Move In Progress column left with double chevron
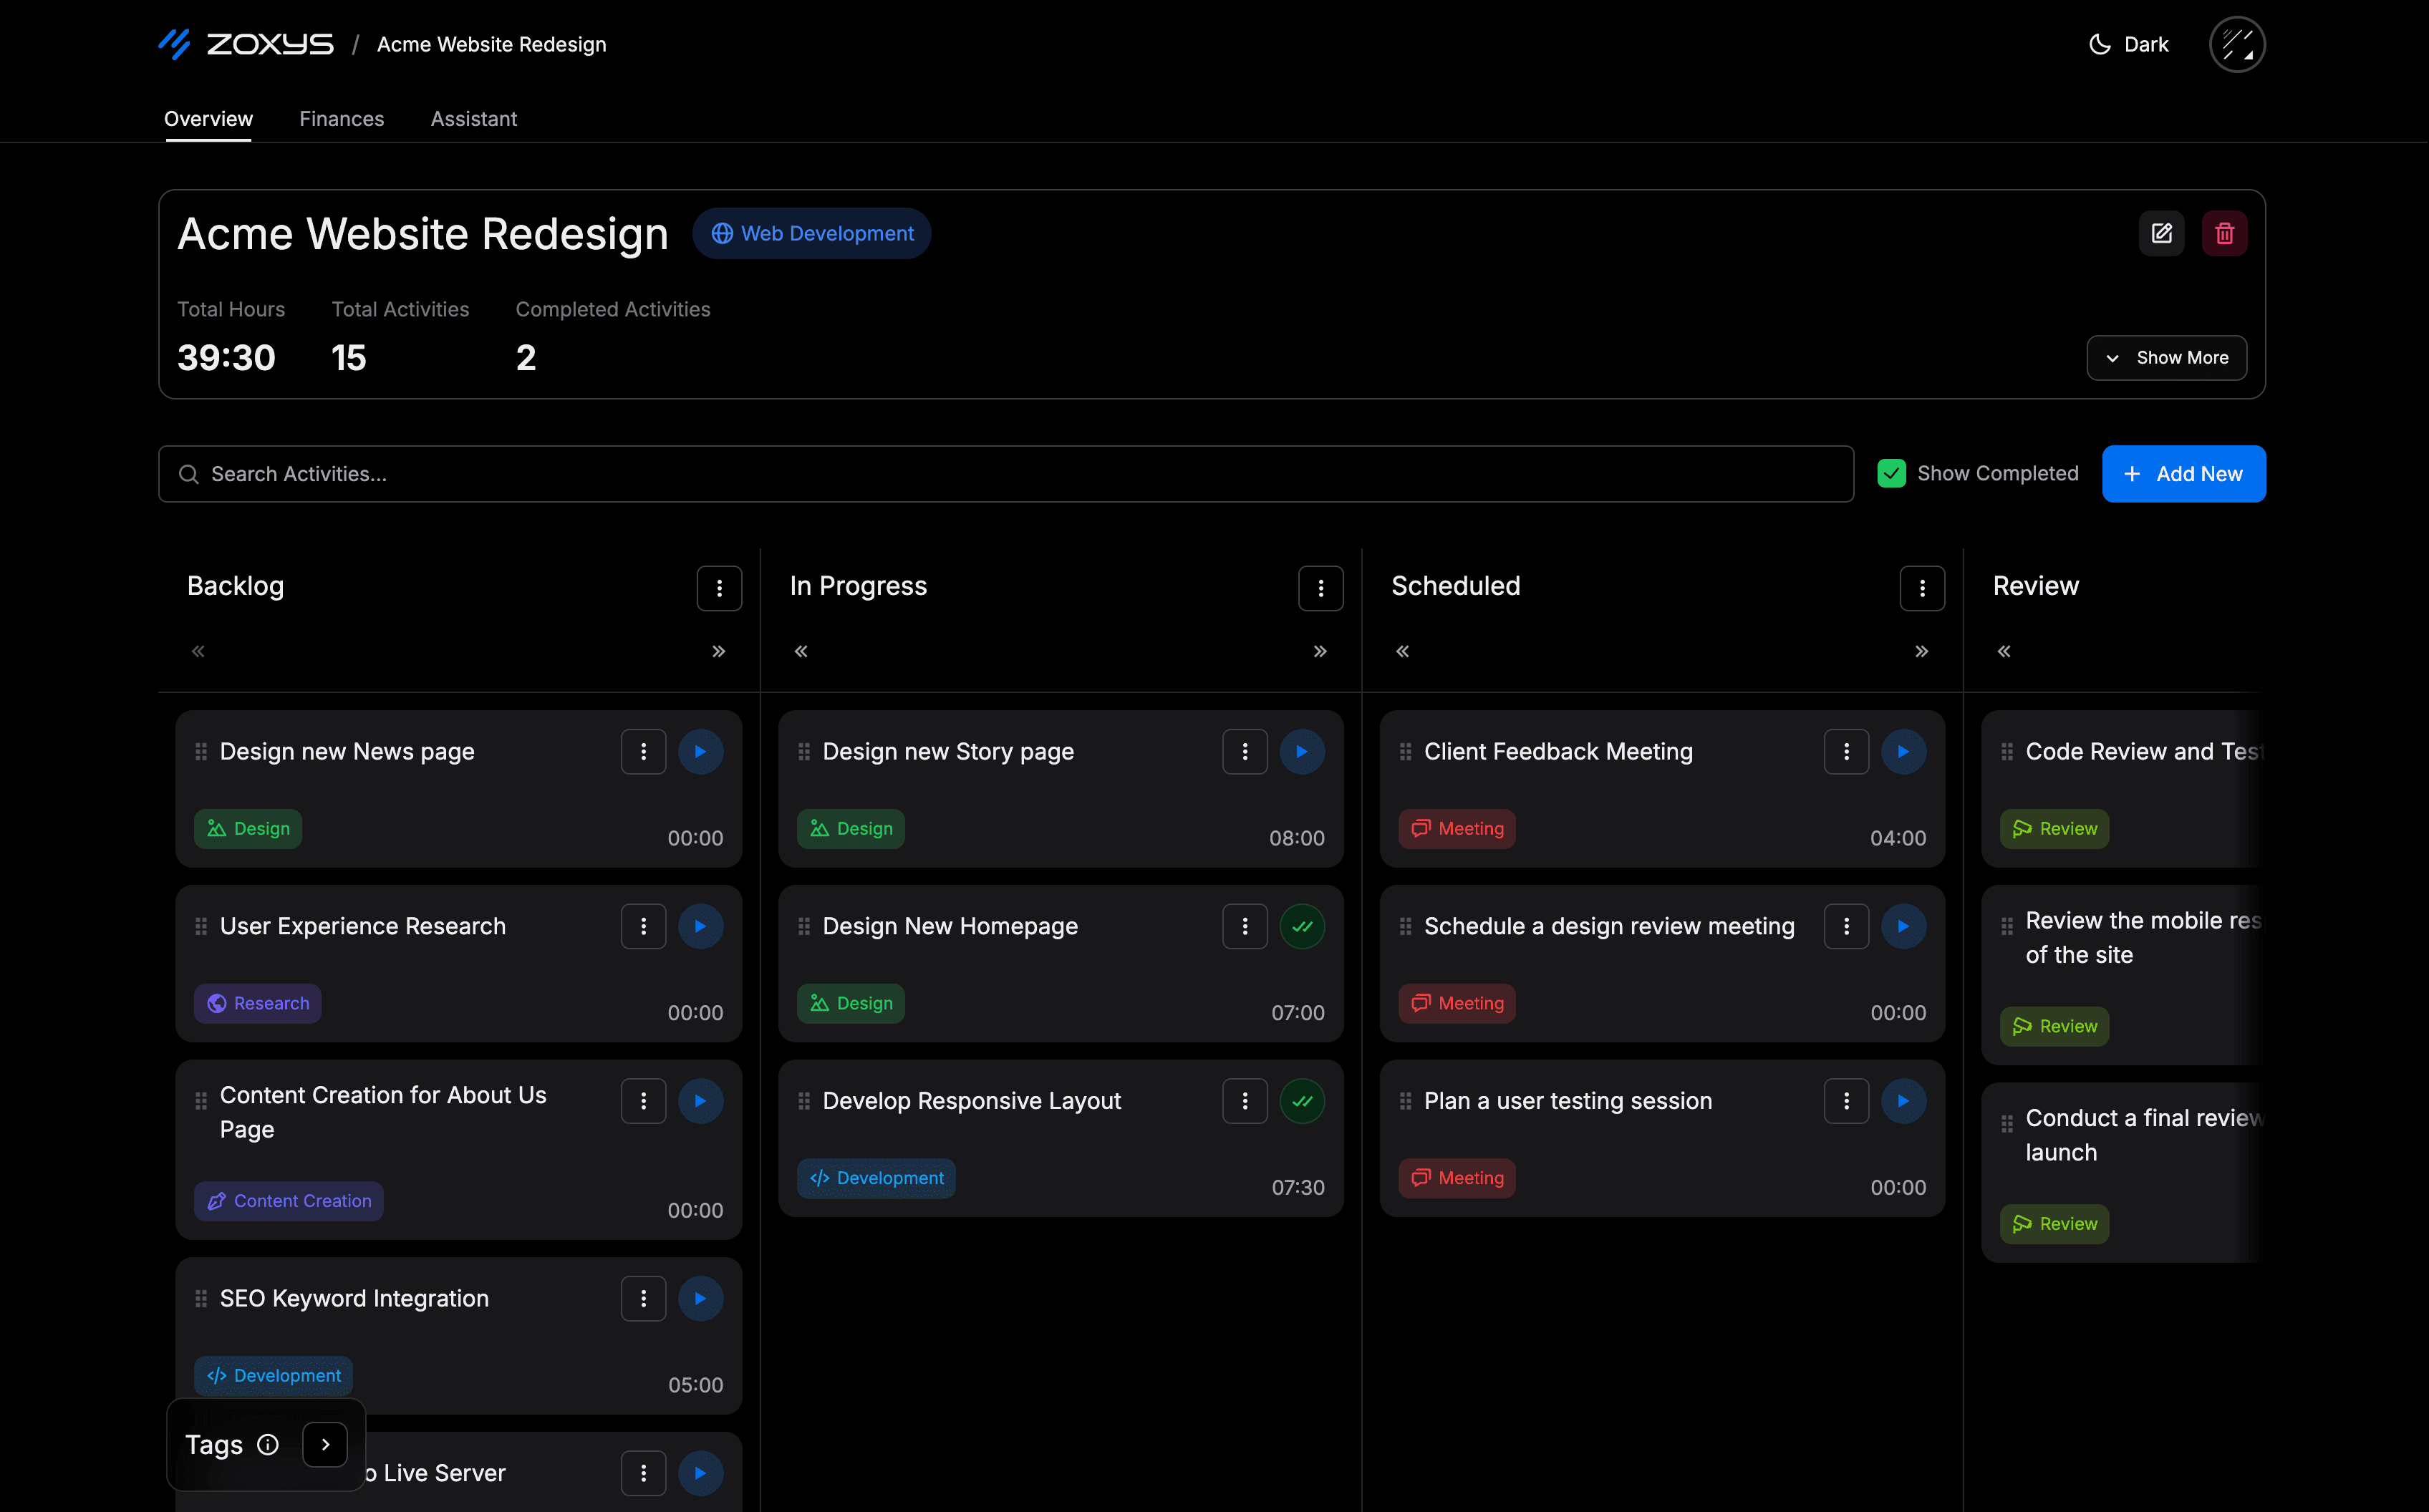The height and width of the screenshot is (1512, 2429). (801, 651)
